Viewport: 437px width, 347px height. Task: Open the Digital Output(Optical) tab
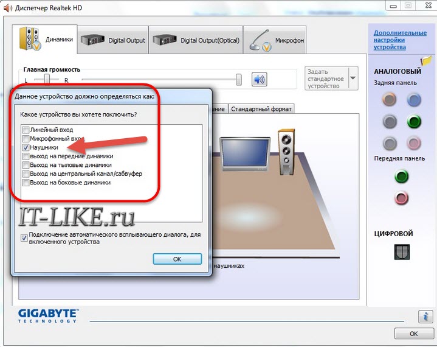(196, 40)
